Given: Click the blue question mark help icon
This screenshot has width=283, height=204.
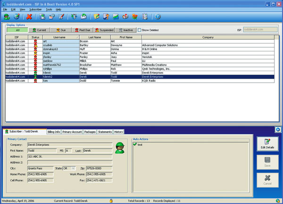Looking at the screenshot, I should click(157, 17).
